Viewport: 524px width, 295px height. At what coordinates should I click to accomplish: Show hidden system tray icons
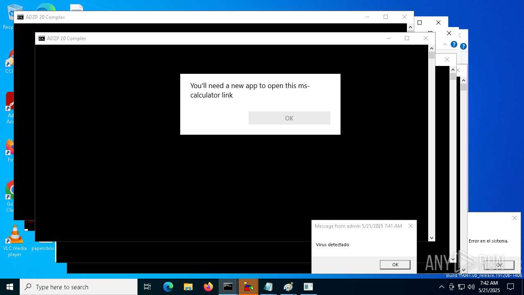[x=441, y=287]
